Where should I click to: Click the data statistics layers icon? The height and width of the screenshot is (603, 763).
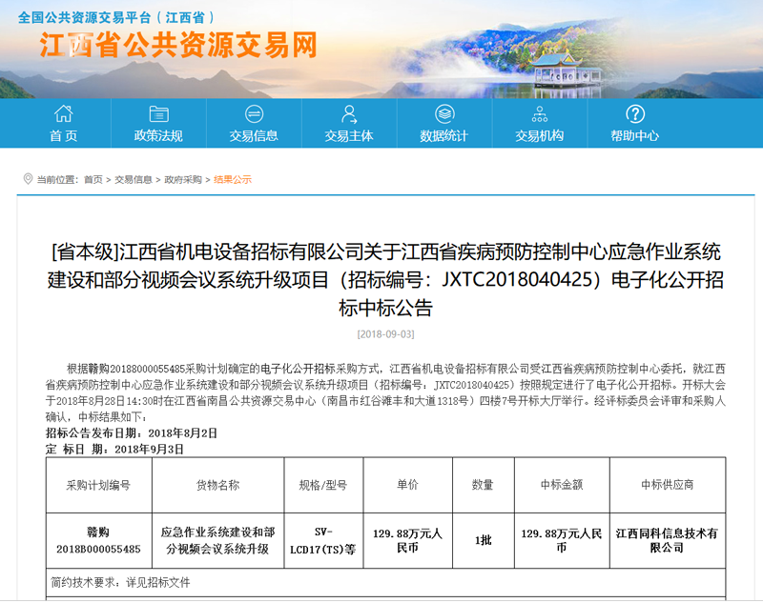pos(444,114)
